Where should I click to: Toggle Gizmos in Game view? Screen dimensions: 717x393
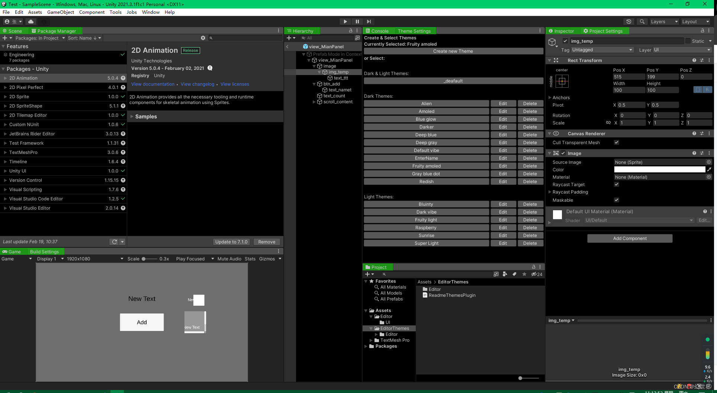pyautogui.click(x=267, y=259)
